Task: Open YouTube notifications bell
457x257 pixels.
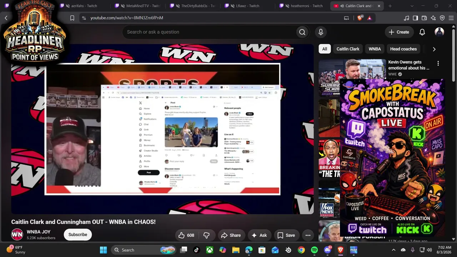Action: pyautogui.click(x=422, y=32)
